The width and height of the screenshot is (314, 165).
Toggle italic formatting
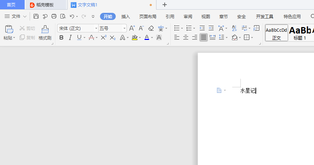[x=70, y=37]
